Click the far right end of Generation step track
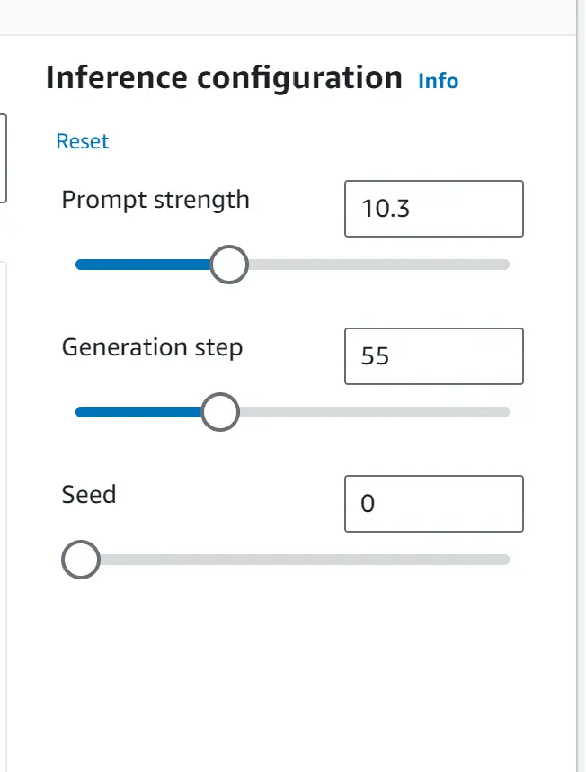 point(505,412)
